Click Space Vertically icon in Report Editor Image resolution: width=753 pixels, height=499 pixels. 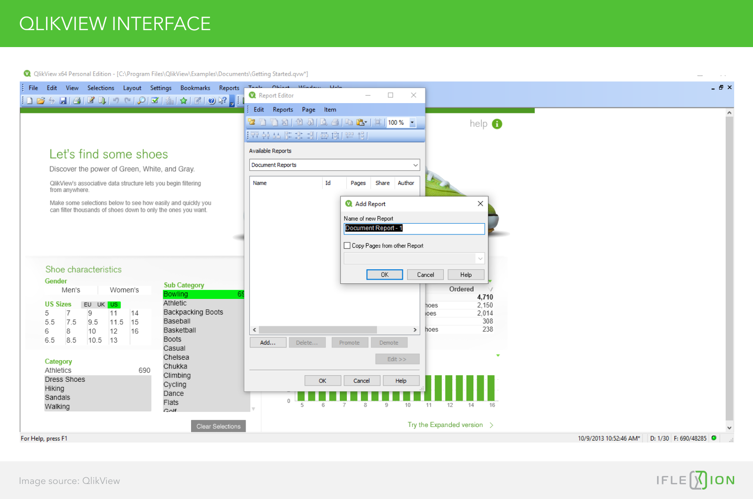point(335,136)
